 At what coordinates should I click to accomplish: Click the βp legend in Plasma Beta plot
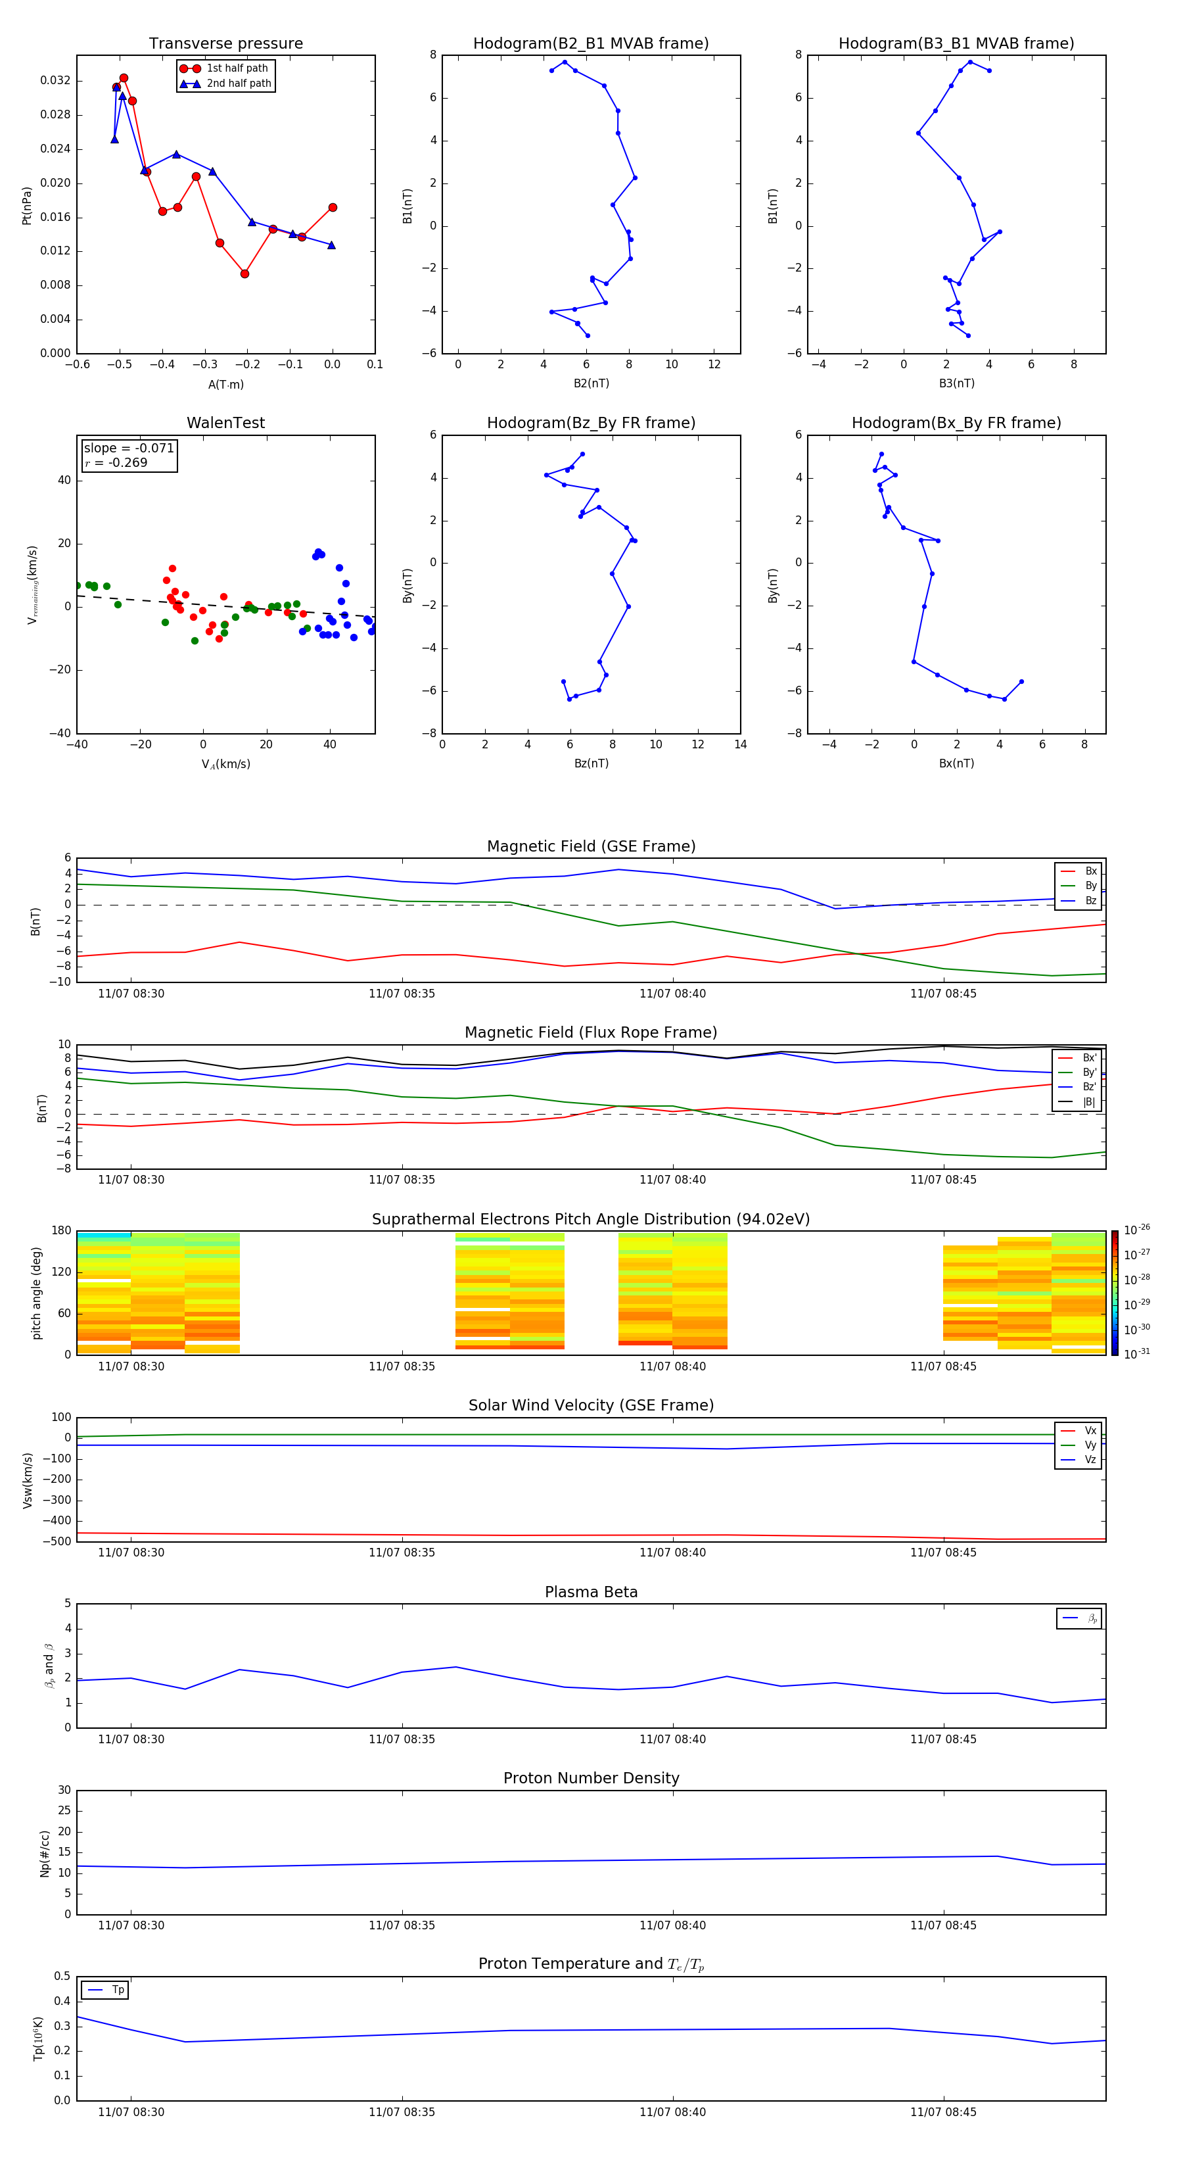click(1079, 1618)
